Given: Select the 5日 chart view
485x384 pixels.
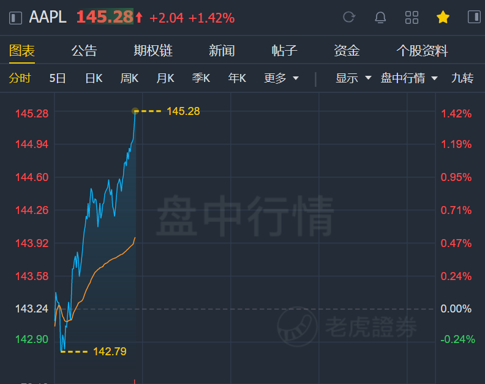Looking at the screenshot, I should (58, 78).
